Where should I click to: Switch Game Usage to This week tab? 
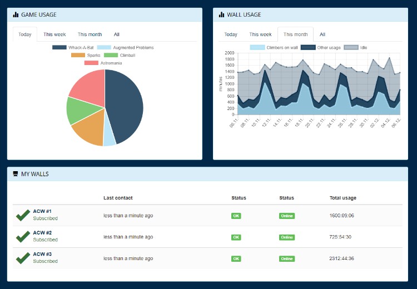point(54,34)
